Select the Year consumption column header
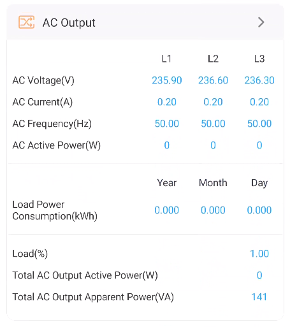Image resolution: width=290 pixels, height=327 pixels. 167,183
